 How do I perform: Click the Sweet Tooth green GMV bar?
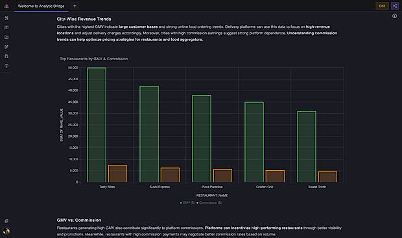pyautogui.click(x=307, y=147)
